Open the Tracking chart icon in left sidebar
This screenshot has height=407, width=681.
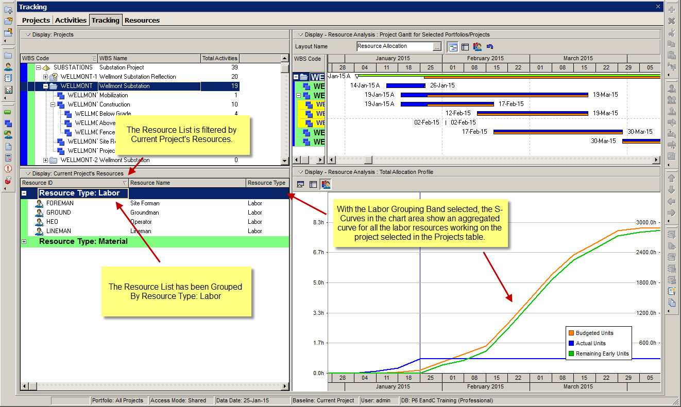point(8,90)
